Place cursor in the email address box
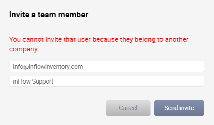 [x=107, y=66]
